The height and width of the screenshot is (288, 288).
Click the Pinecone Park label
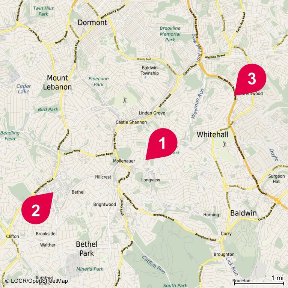[99, 81]
